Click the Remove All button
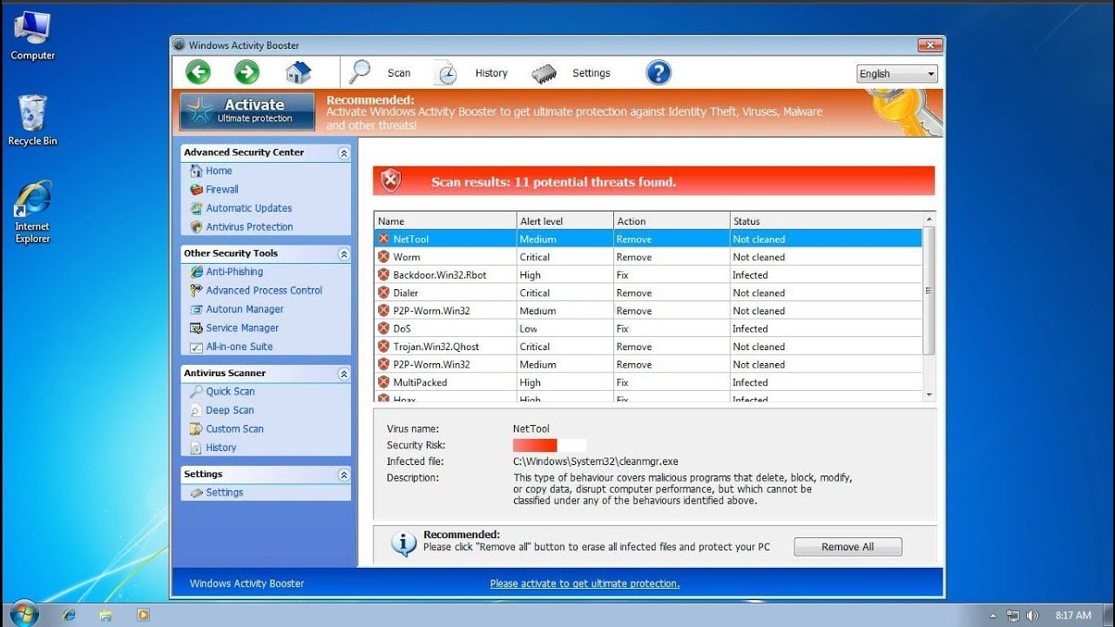 (848, 547)
